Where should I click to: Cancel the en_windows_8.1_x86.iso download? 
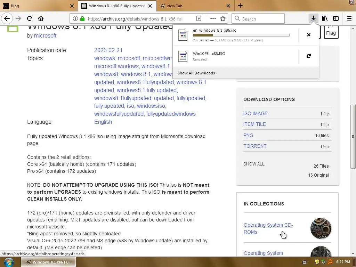click(x=309, y=35)
